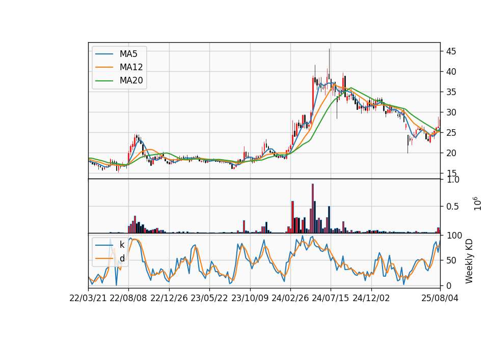Viewport: 489px width, 351px height.
Task: Click the 40 price axis tick
Action: (451, 72)
